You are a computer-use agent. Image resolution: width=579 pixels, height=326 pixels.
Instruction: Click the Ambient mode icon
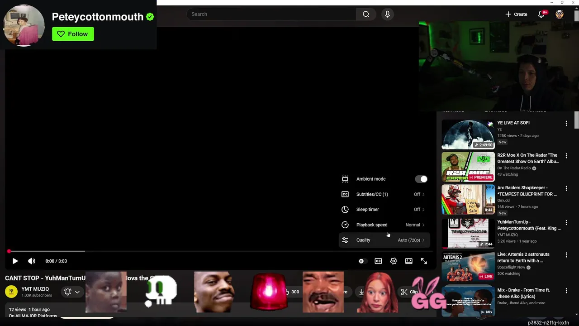tap(345, 179)
